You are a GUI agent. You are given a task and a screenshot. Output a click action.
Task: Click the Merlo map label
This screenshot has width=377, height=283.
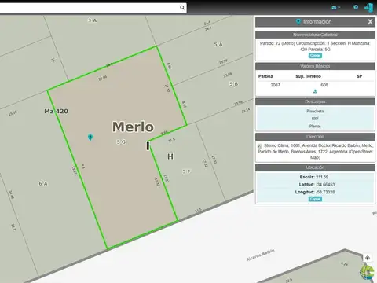click(x=133, y=127)
